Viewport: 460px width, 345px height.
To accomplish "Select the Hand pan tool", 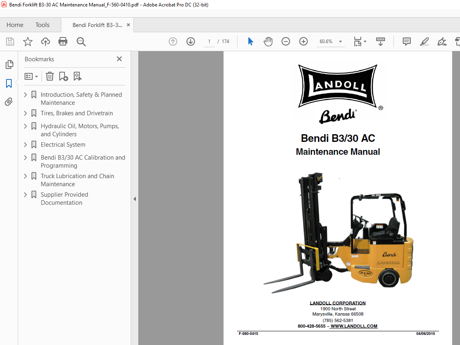I will (268, 42).
